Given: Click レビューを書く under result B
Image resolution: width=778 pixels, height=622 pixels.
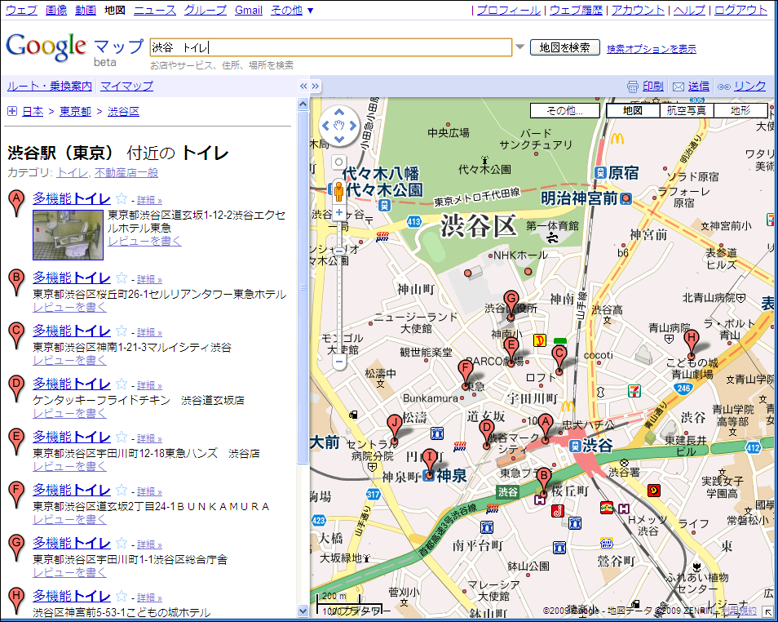Looking at the screenshot, I should click(x=69, y=308).
